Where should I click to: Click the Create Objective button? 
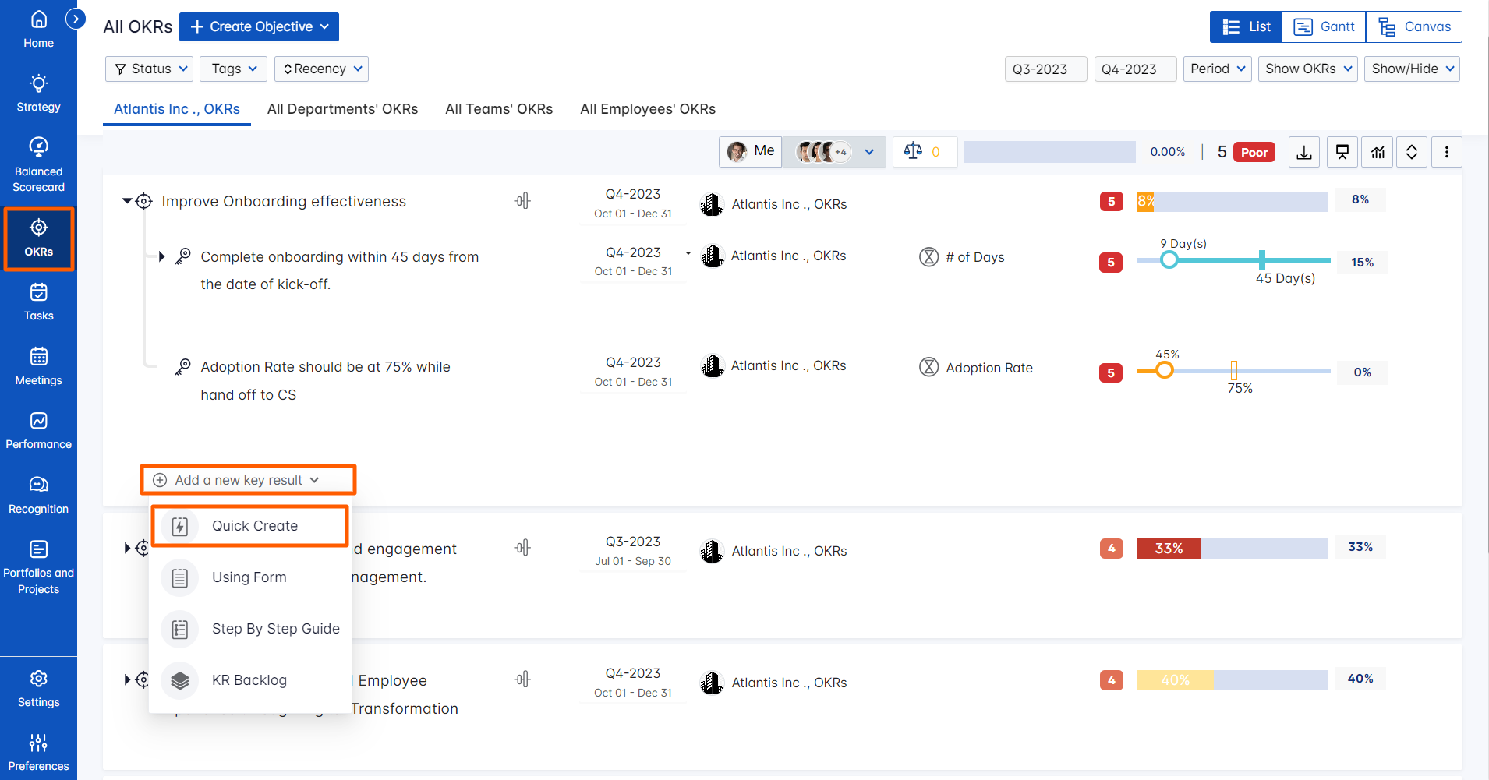[259, 26]
